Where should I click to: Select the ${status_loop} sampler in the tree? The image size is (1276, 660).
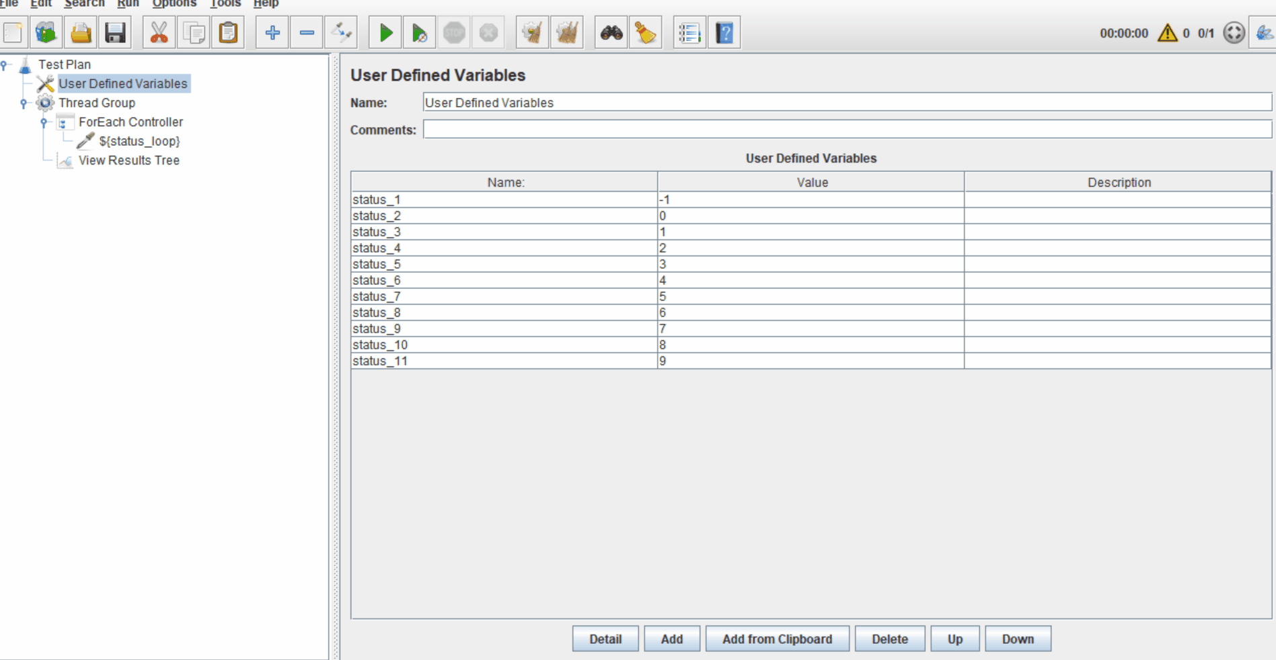click(x=139, y=141)
